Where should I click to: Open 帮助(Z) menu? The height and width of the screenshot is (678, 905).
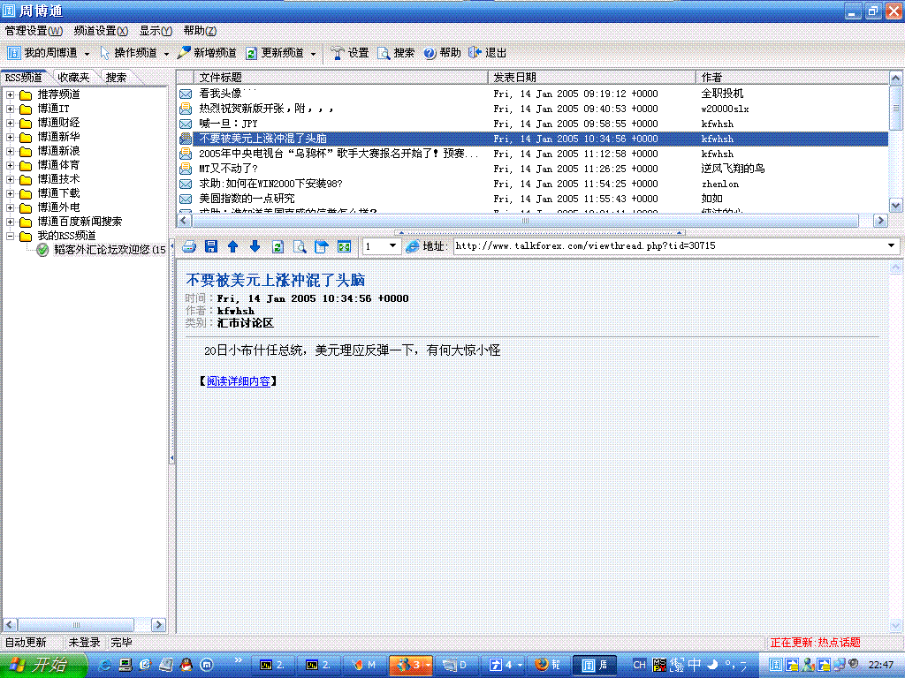click(200, 31)
